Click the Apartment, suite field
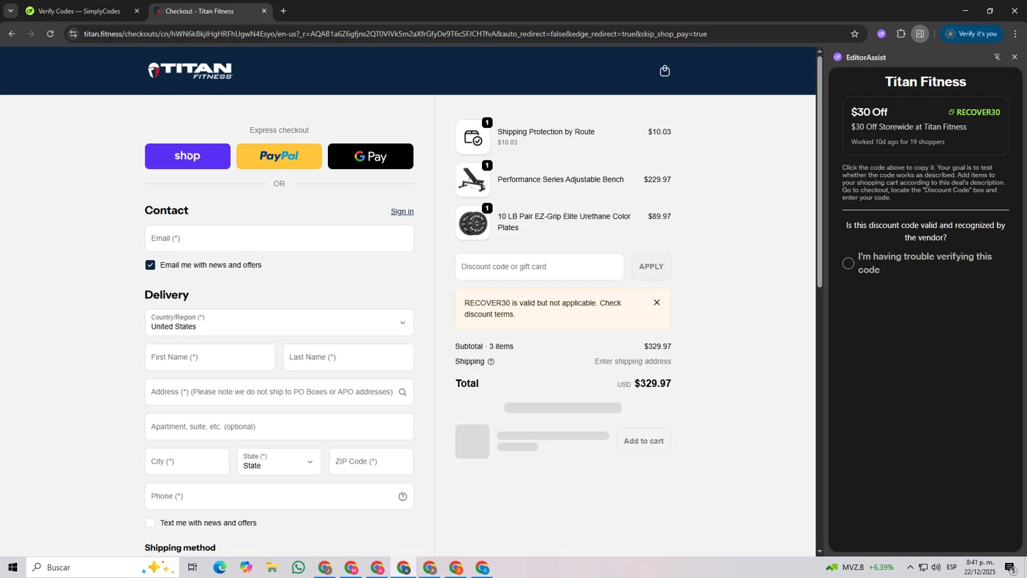Viewport: 1027px width, 578px height. (279, 427)
